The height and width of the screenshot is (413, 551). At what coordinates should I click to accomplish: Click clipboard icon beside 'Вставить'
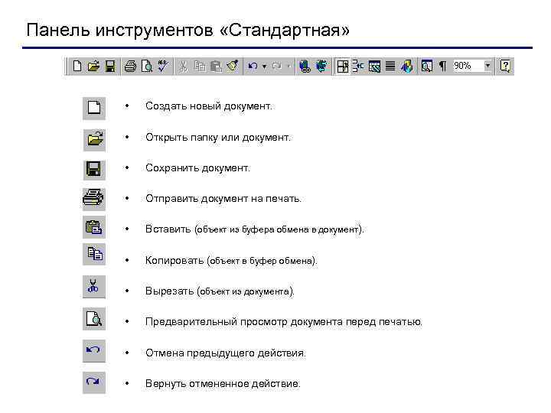click(94, 227)
